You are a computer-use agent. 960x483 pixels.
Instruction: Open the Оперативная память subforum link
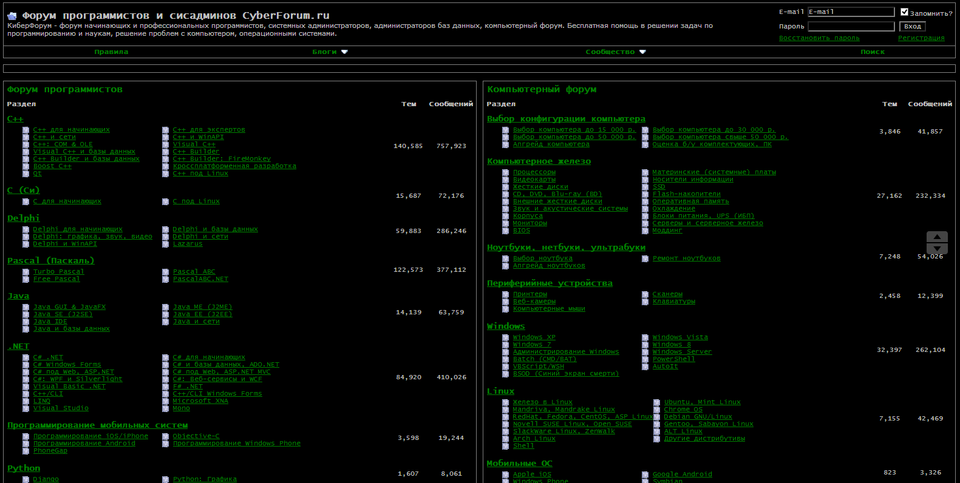[691, 201]
